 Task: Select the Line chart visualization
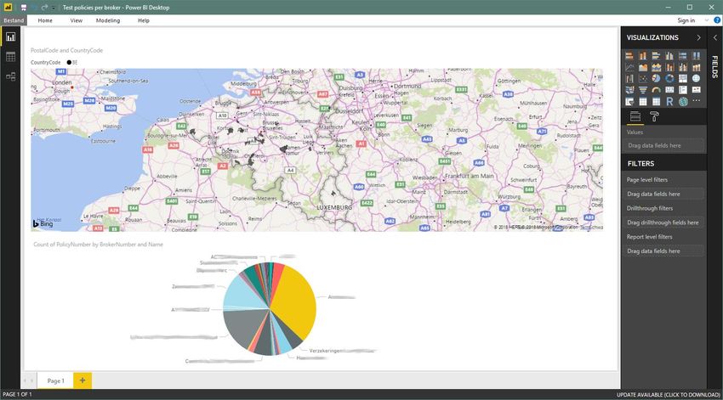[629, 67]
